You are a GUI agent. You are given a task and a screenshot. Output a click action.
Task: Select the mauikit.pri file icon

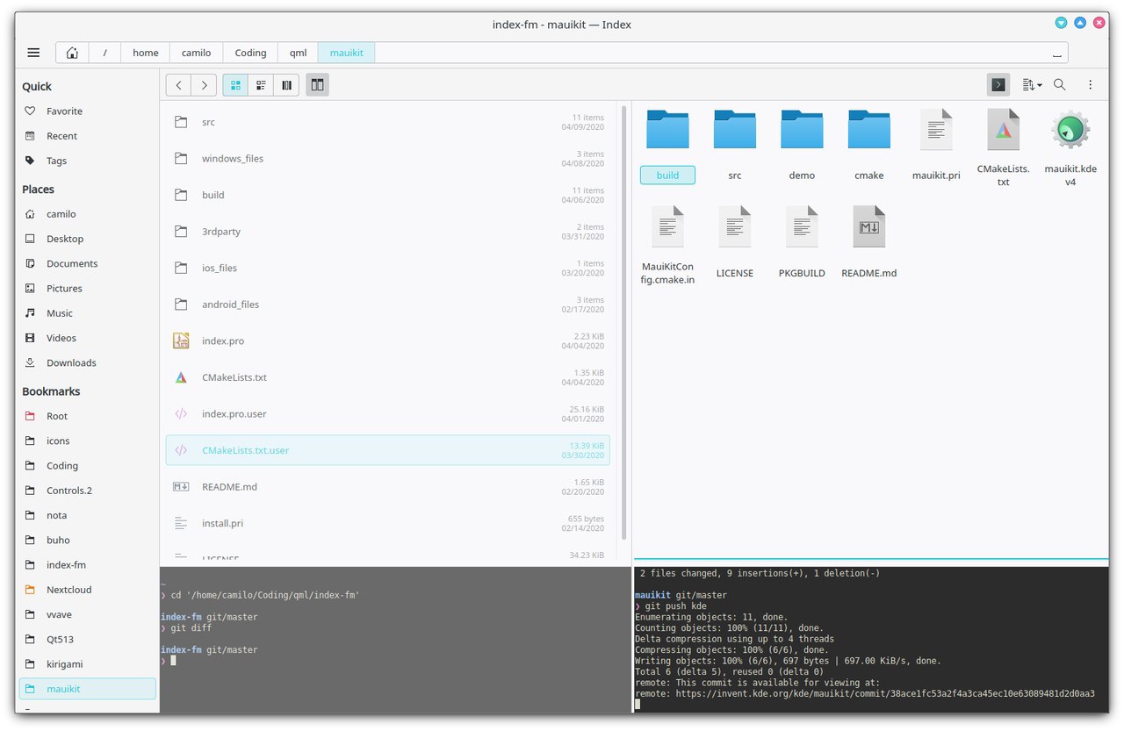936,130
